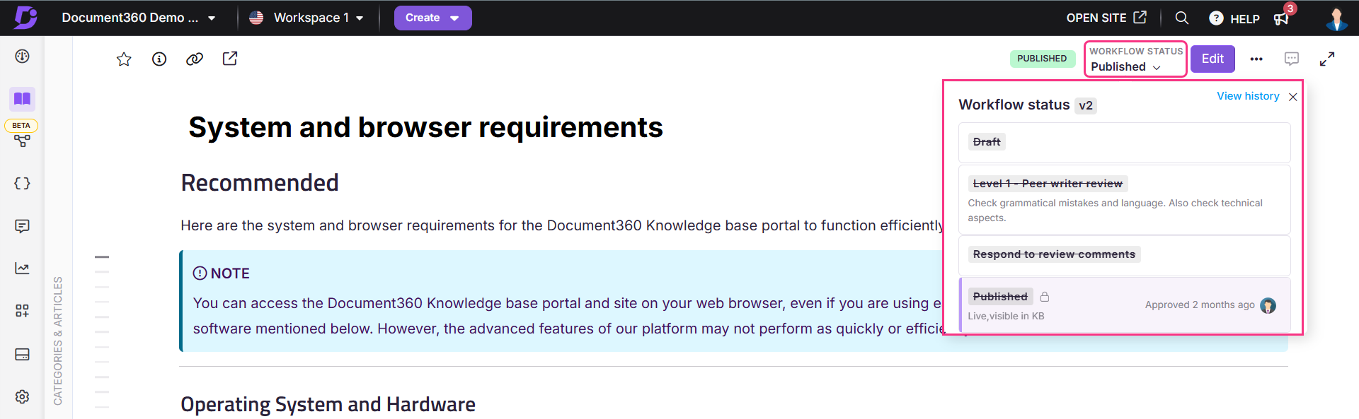Open API documentation curly braces icon
1359x419 pixels.
coord(22,184)
